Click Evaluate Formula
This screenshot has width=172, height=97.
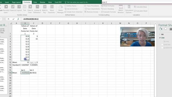click(108, 12)
